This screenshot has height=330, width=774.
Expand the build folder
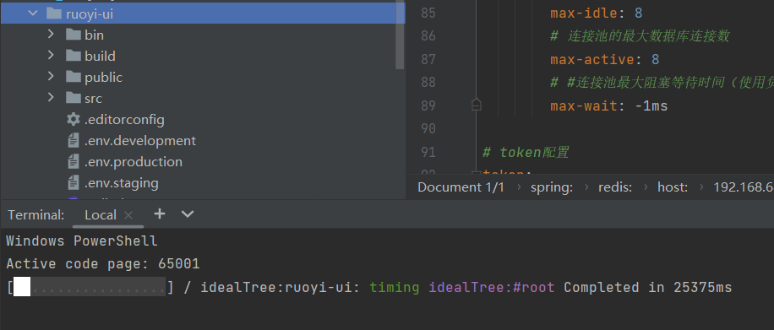click(x=51, y=55)
